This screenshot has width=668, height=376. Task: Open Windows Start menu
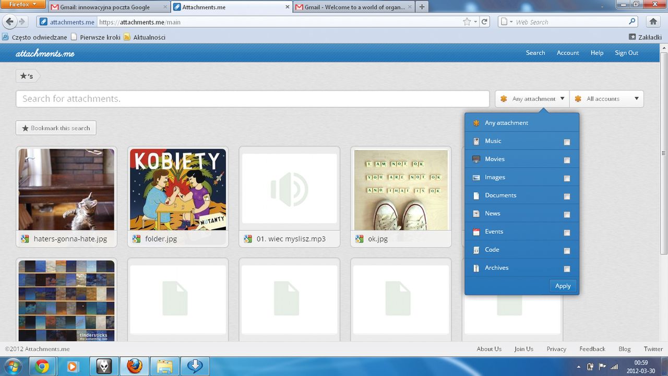(x=12, y=367)
